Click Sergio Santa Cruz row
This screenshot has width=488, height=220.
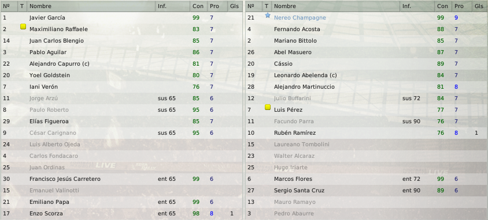tap(367, 191)
